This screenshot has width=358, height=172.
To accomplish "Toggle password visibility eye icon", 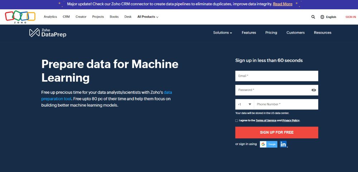I will pos(314,90).
